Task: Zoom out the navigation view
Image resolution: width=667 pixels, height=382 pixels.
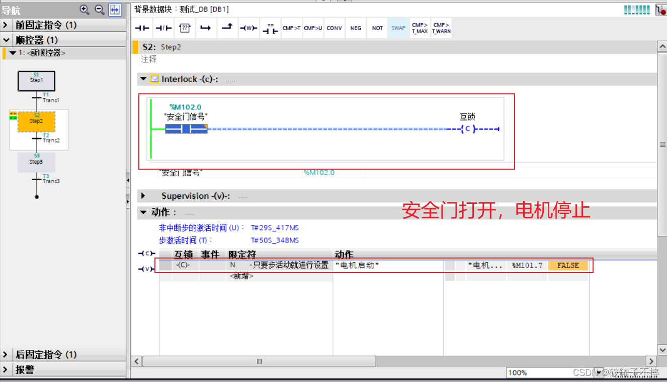Action: coord(99,9)
